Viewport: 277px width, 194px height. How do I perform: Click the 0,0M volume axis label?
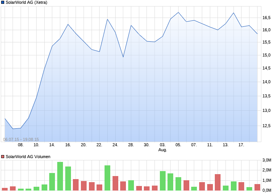click(x=267, y=190)
